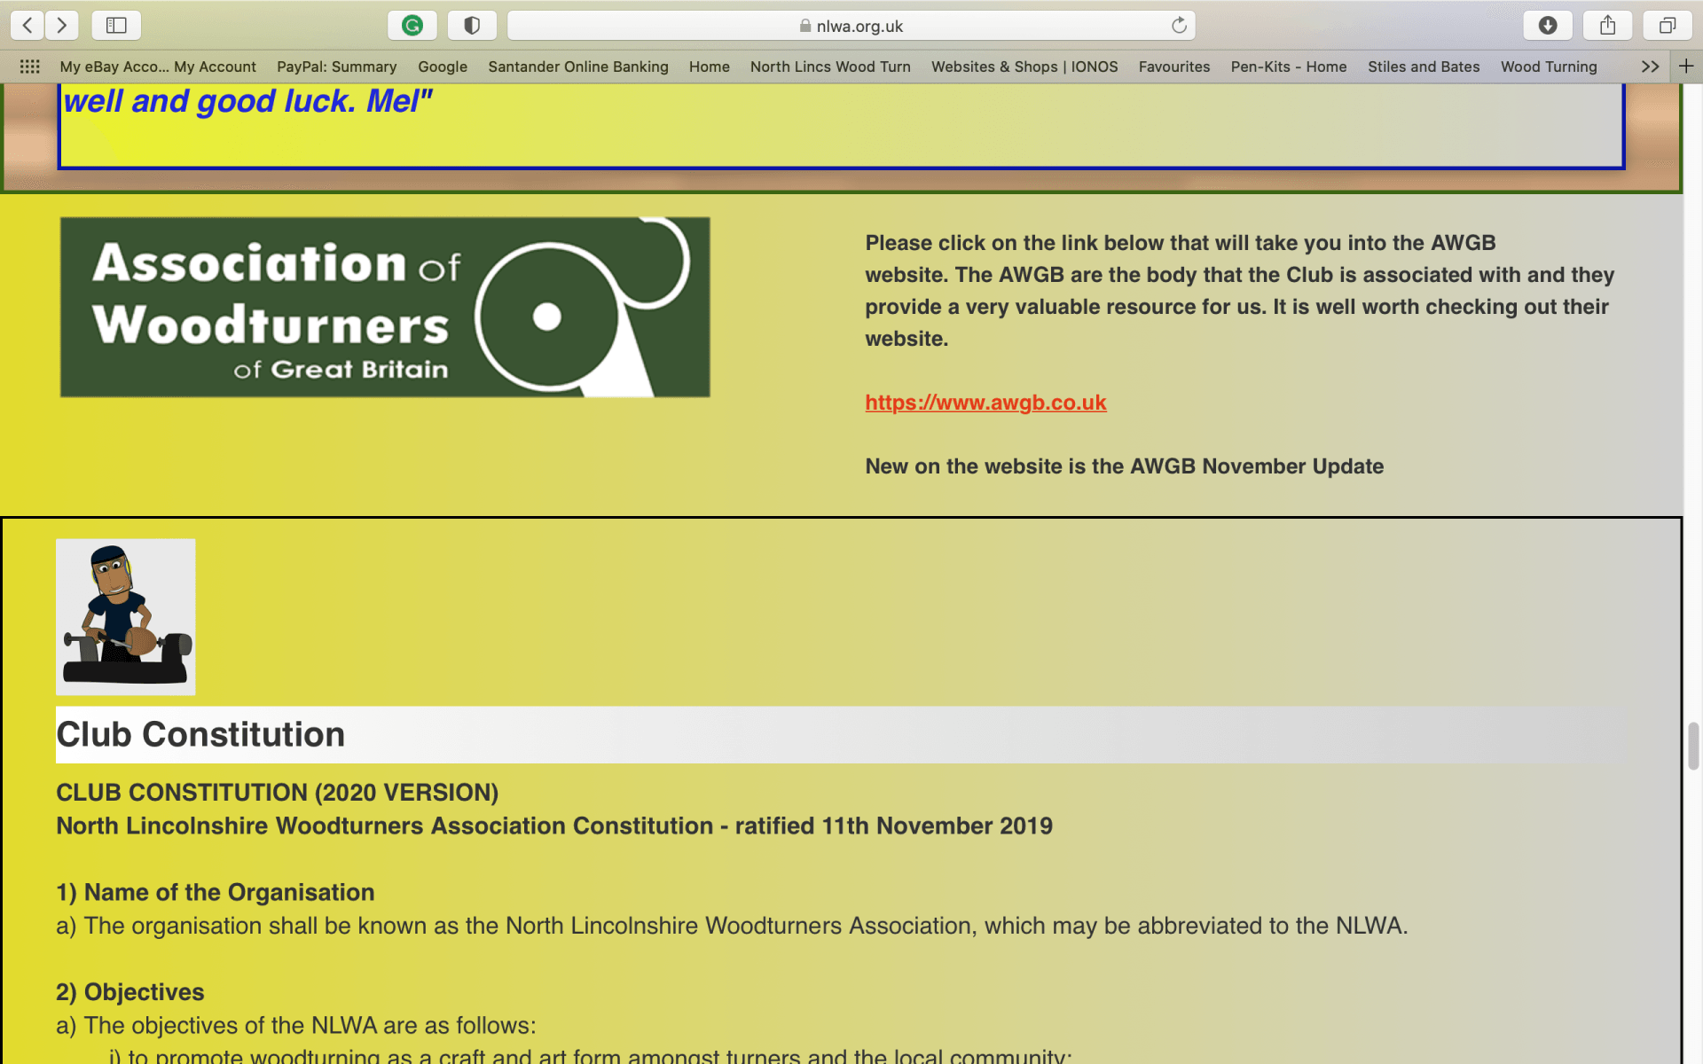Show tab overview icon
This screenshot has width=1703, height=1064.
point(1668,26)
